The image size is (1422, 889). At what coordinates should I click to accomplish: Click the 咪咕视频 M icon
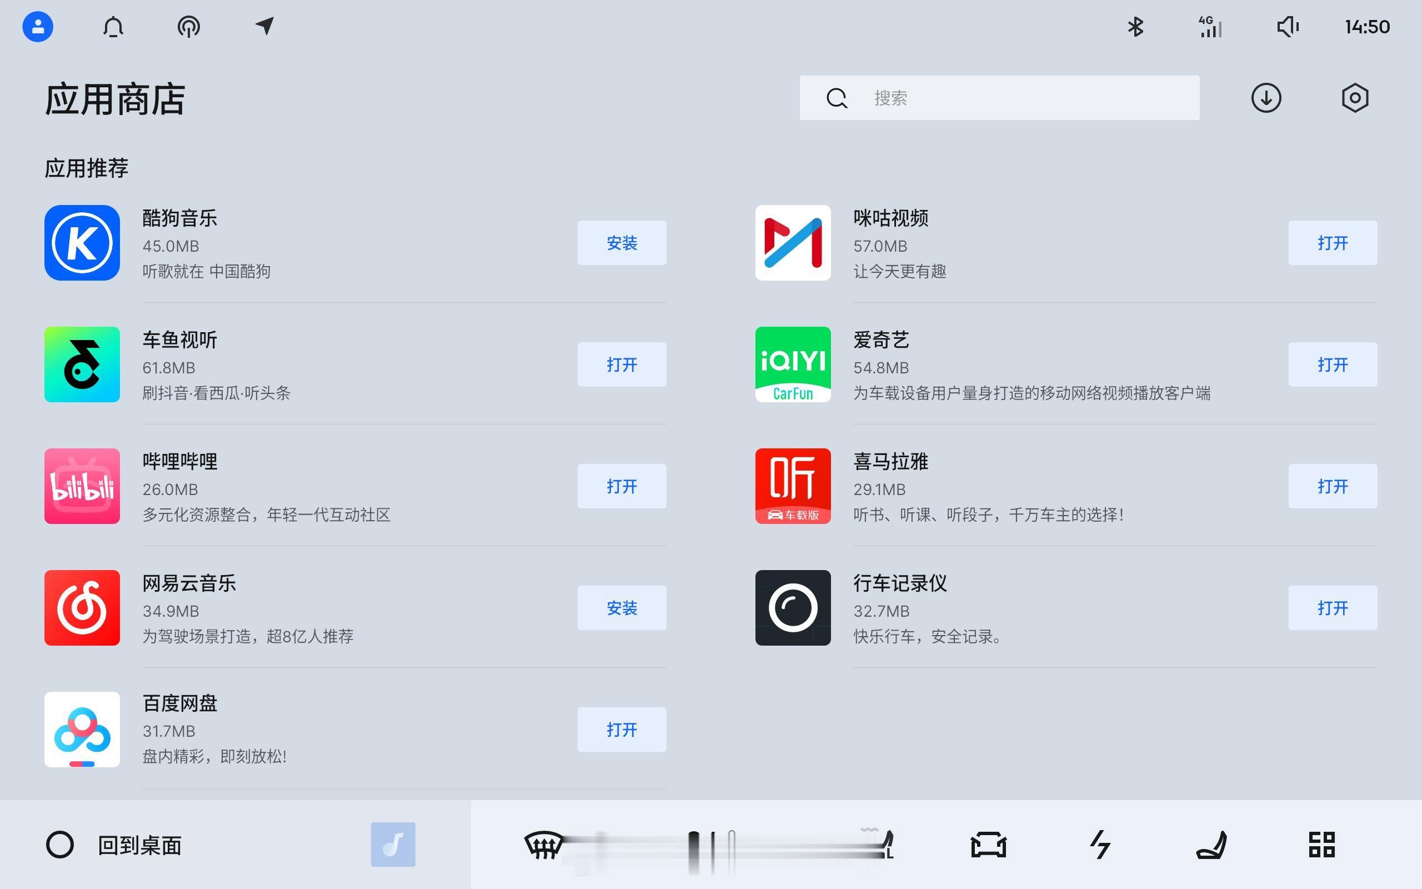pos(793,243)
